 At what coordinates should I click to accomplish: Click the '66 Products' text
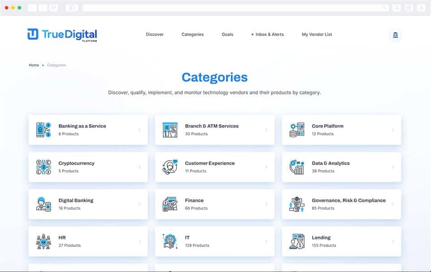(x=196, y=208)
